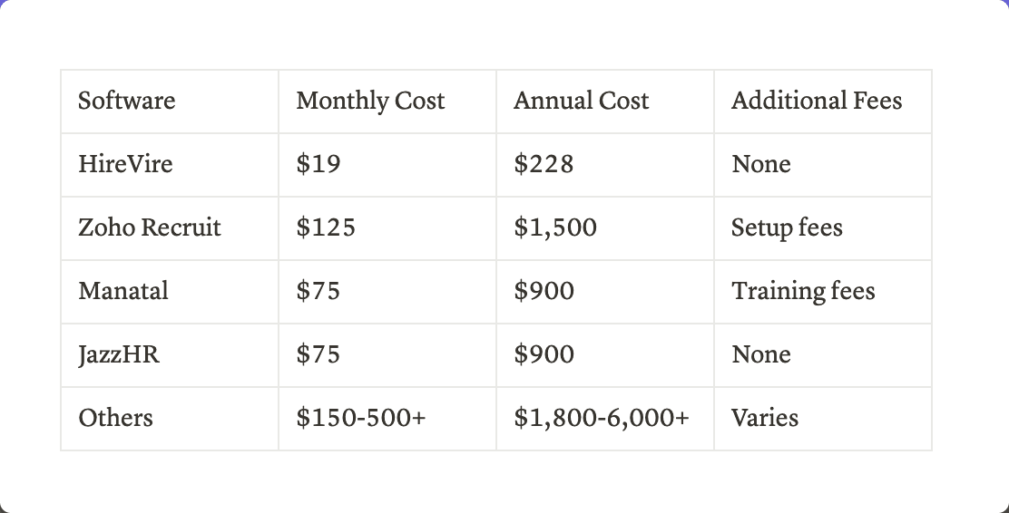Click the Setup fees cell
Screen dimensions: 1009x513
pos(787,227)
